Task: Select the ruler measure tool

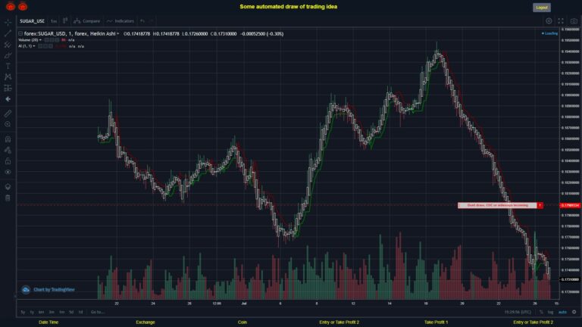Action: point(8,114)
